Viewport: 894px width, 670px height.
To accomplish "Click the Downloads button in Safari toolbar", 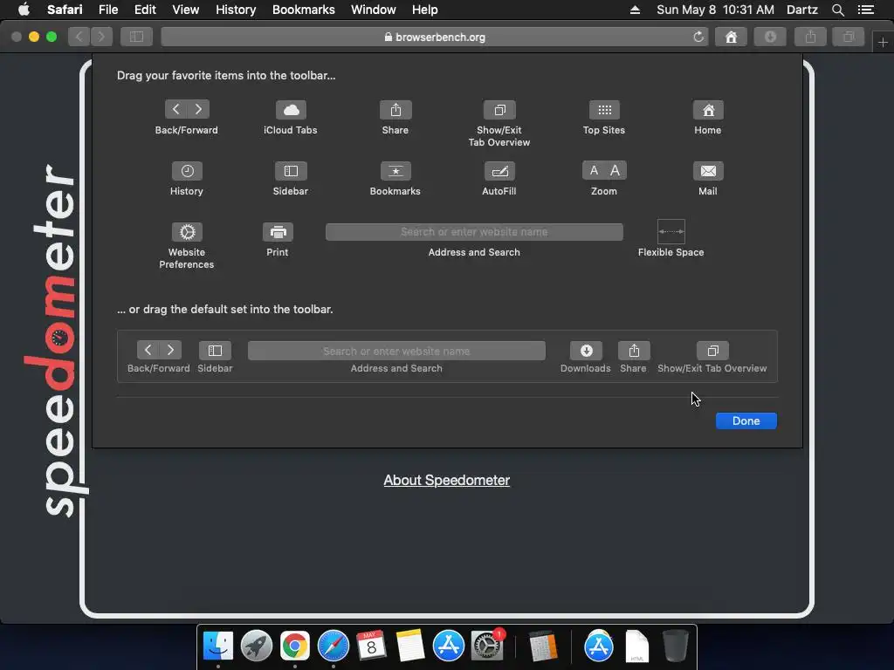I will pyautogui.click(x=770, y=37).
